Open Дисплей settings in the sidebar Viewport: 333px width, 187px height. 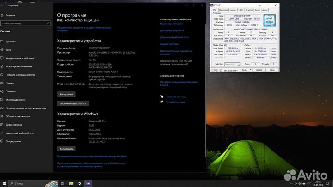click(11, 42)
